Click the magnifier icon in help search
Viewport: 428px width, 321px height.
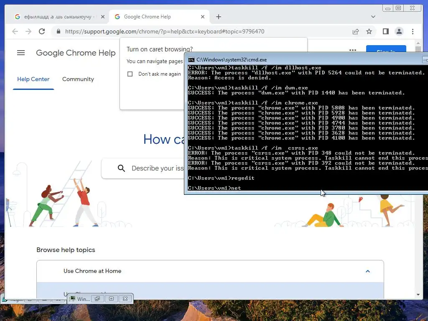(121, 168)
